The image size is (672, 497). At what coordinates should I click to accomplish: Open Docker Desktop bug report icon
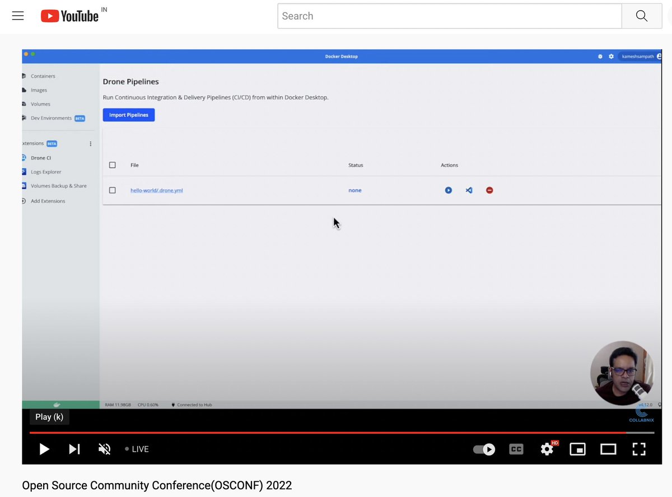600,57
